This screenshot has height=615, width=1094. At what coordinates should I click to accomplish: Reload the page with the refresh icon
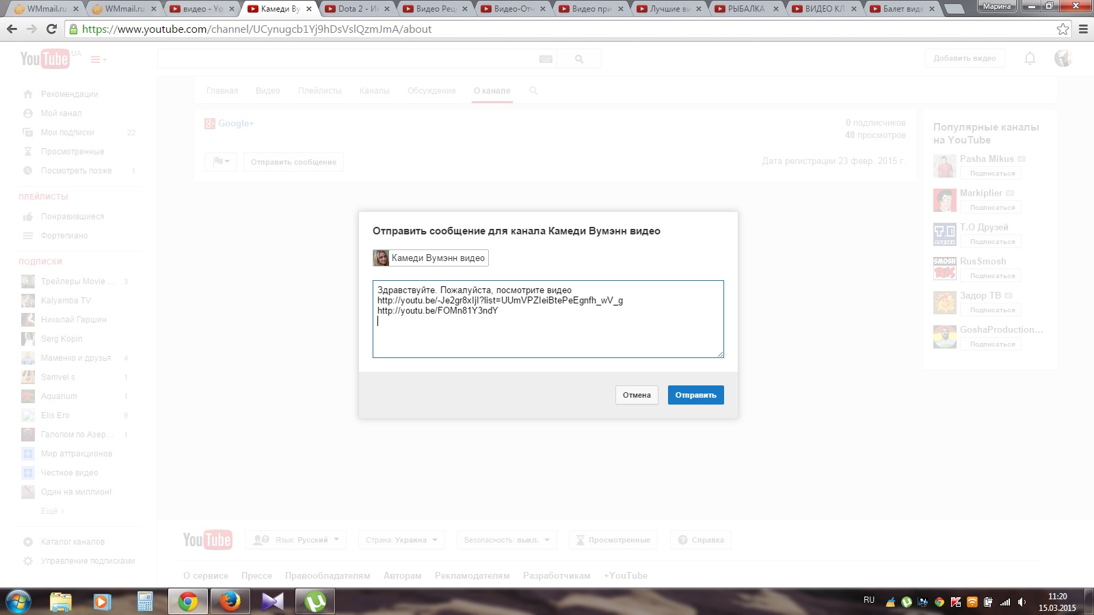51,29
